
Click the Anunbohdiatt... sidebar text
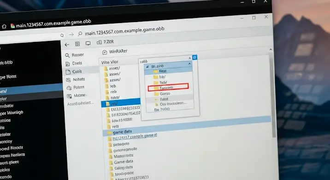pos(80,103)
